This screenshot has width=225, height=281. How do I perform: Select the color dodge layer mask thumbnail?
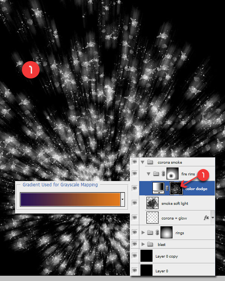click(176, 188)
